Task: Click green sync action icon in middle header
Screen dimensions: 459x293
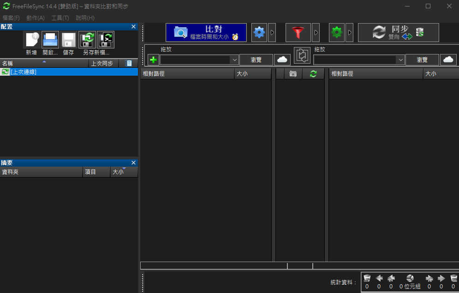Action: tap(313, 74)
